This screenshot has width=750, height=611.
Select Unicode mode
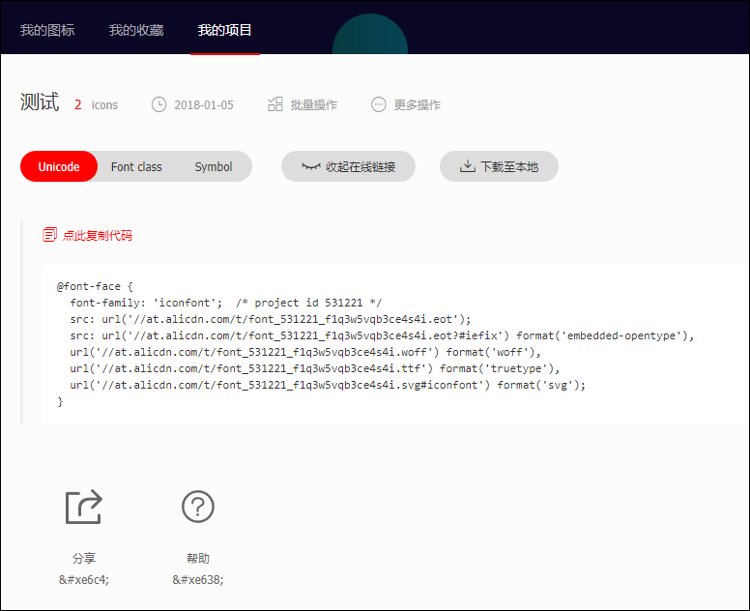59,166
